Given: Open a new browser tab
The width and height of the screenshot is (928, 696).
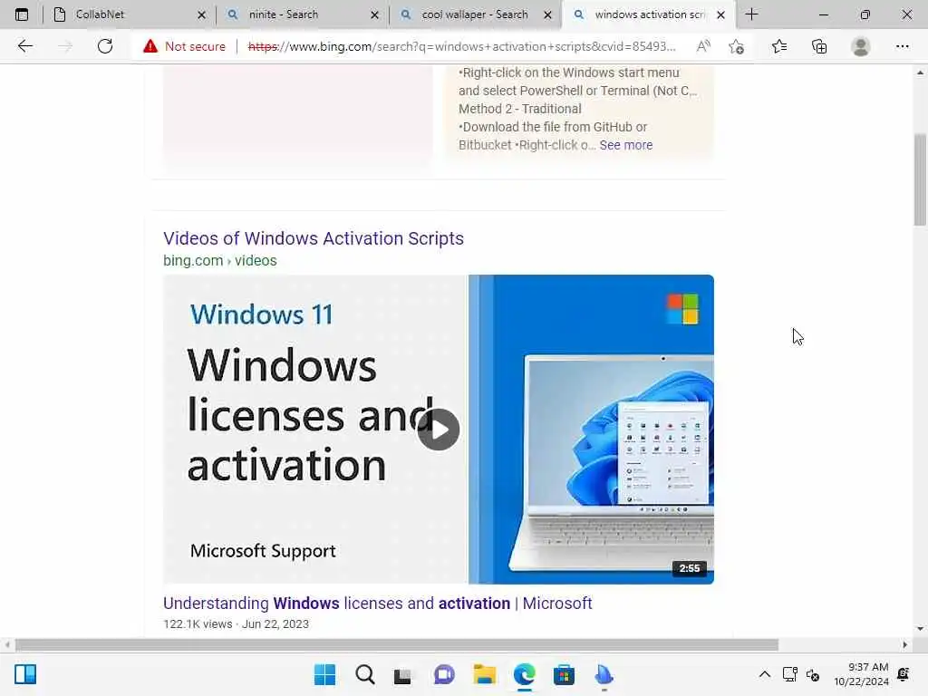Looking at the screenshot, I should [751, 14].
